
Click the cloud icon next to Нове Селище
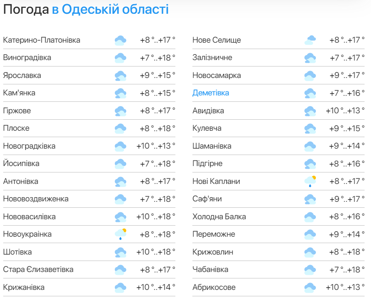(x=310, y=40)
